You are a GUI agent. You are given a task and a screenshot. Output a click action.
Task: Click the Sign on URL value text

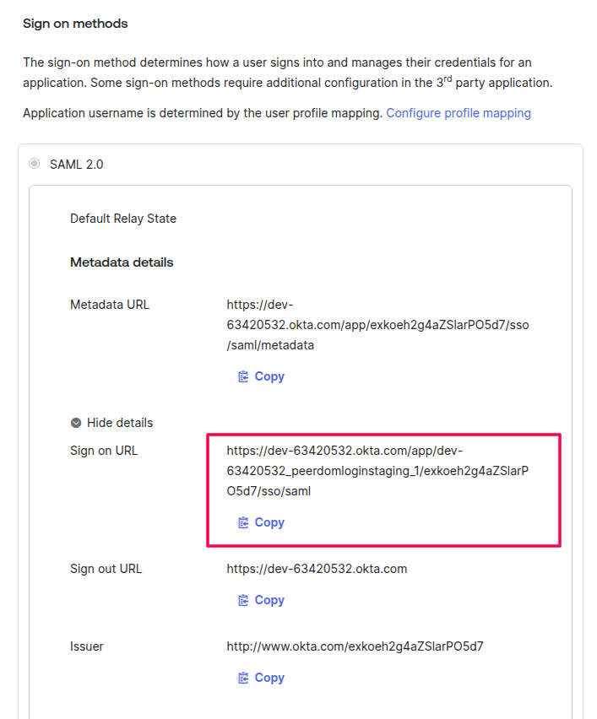377,470
